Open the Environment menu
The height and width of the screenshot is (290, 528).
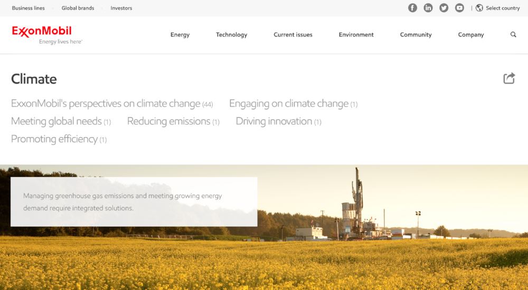tap(356, 35)
